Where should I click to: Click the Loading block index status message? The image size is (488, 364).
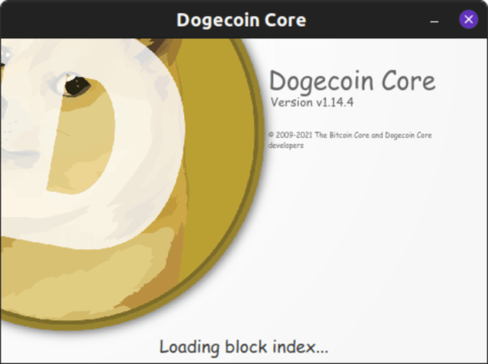point(244,347)
